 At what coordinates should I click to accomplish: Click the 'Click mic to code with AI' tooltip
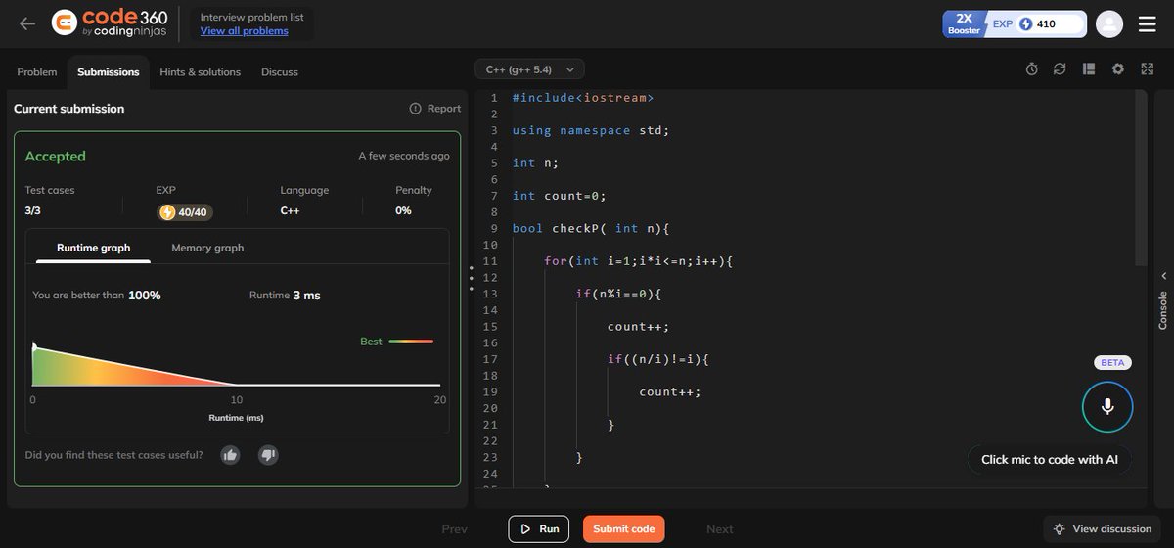pos(1050,459)
